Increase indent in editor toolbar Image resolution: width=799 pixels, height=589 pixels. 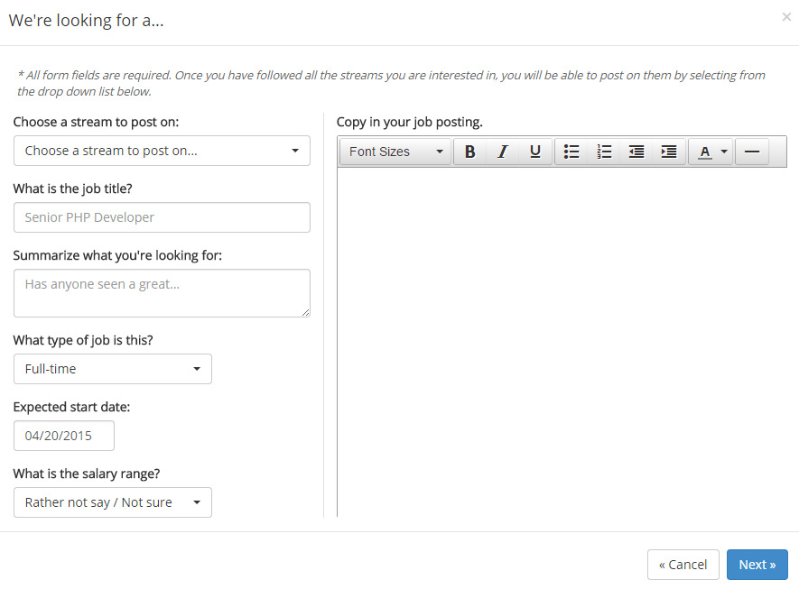click(669, 152)
